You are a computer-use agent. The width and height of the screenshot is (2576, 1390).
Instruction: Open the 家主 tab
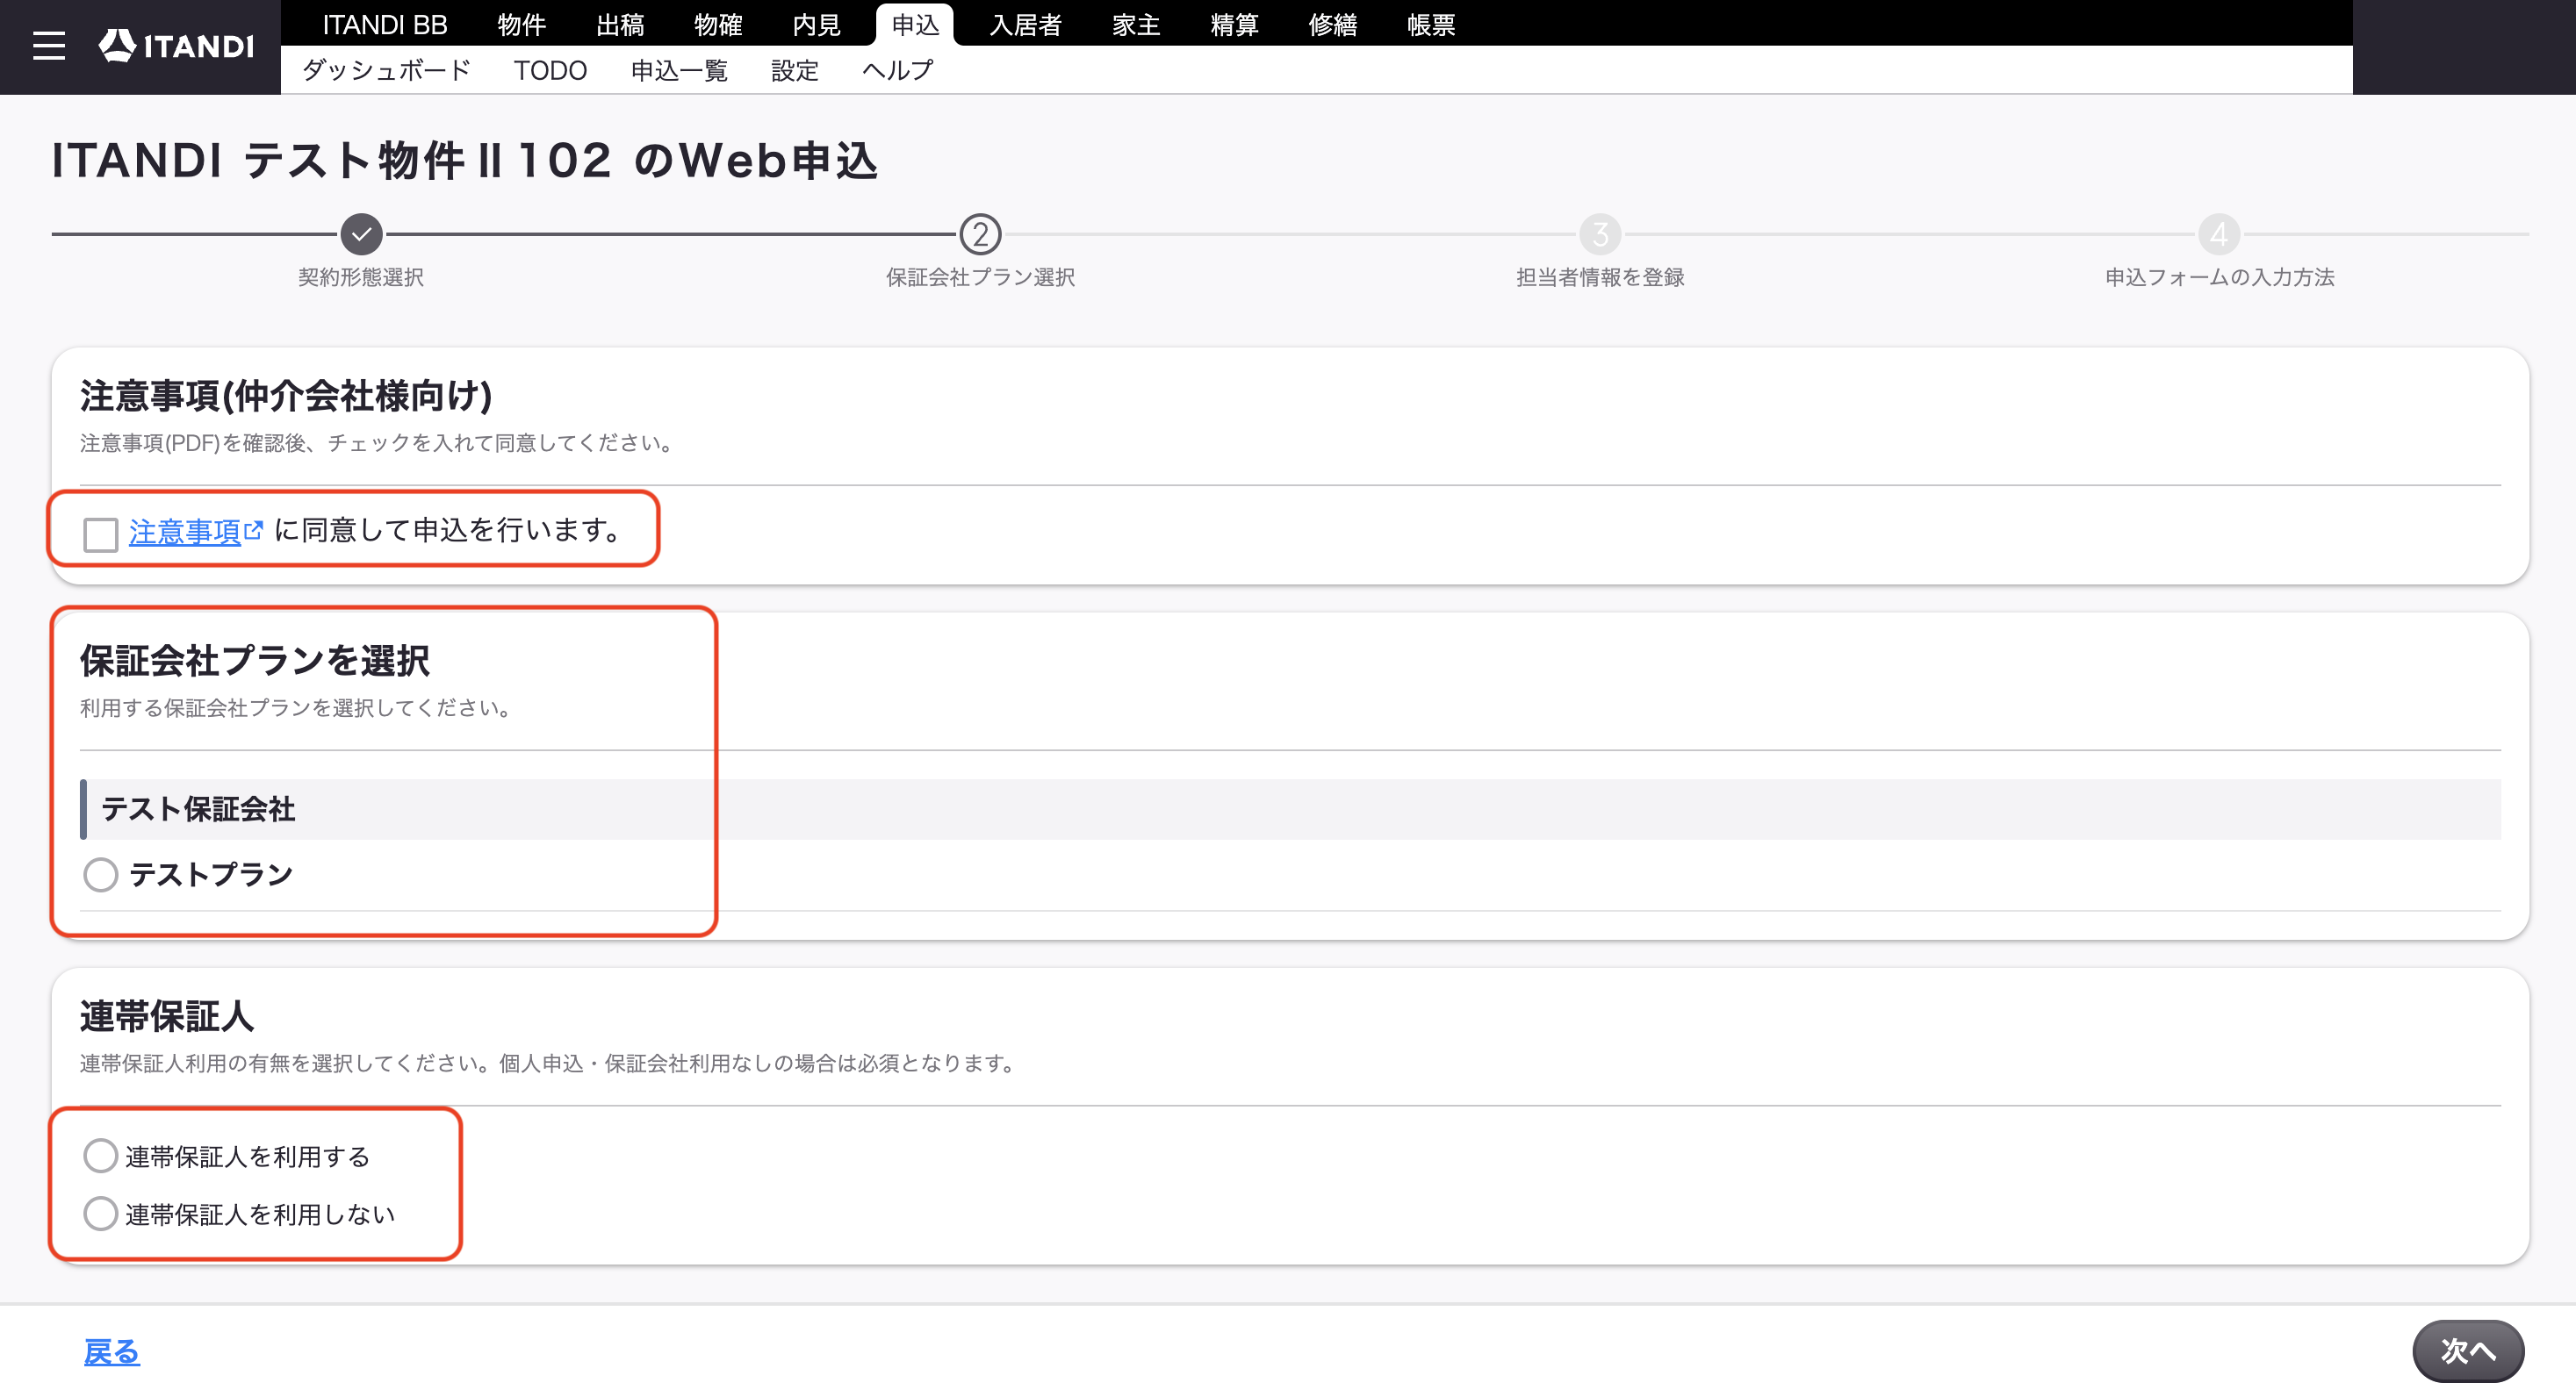point(1136,24)
